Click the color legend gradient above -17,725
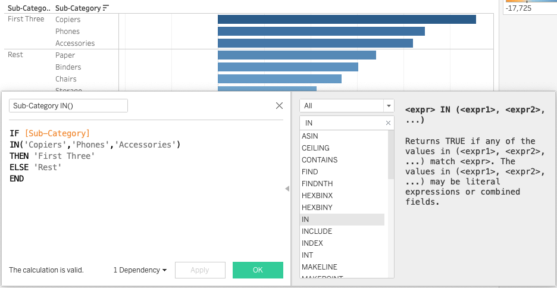Viewport: 557px width, 288px height. coord(530,2)
